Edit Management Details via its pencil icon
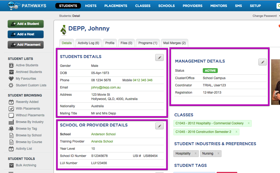The image size is (280, 173). tap(262, 62)
